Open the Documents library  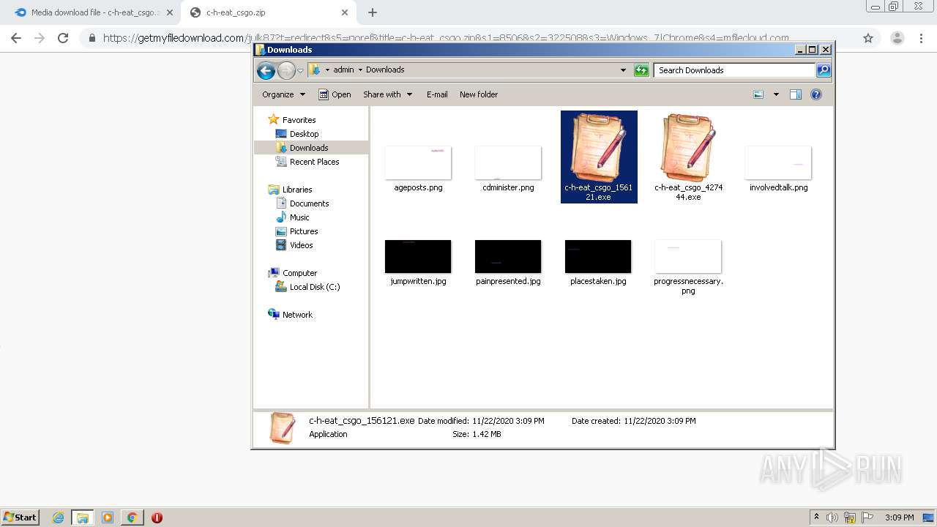click(309, 203)
